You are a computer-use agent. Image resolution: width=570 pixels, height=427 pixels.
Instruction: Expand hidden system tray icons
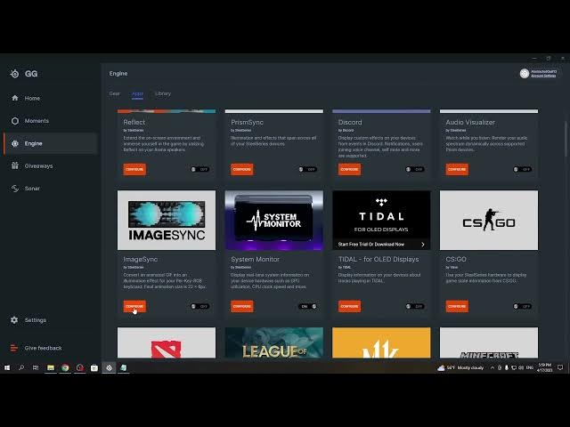tap(493, 367)
